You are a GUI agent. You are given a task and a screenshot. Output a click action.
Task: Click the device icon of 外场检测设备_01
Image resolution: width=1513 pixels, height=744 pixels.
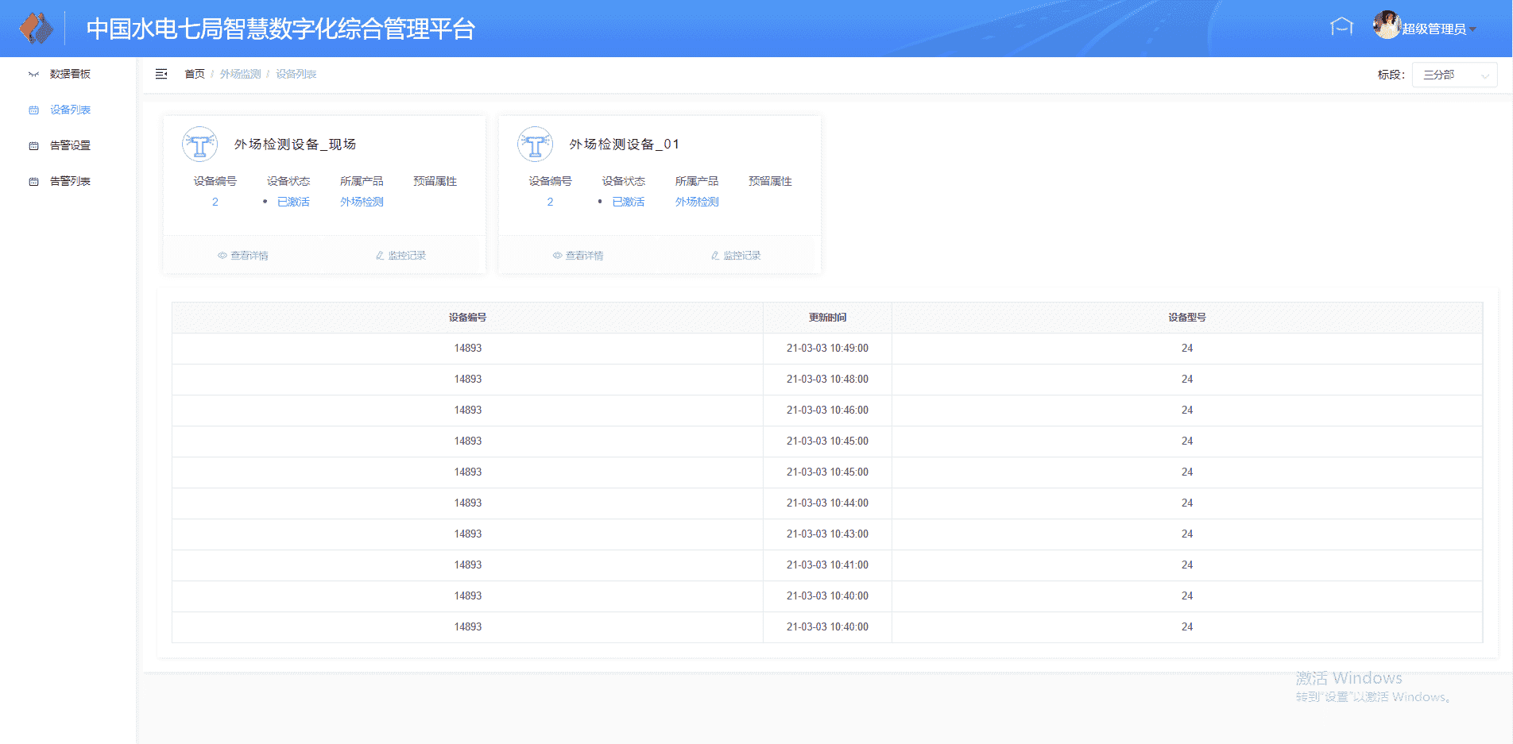click(535, 145)
